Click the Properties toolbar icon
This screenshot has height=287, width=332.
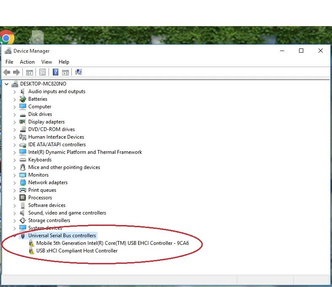click(x=42, y=72)
